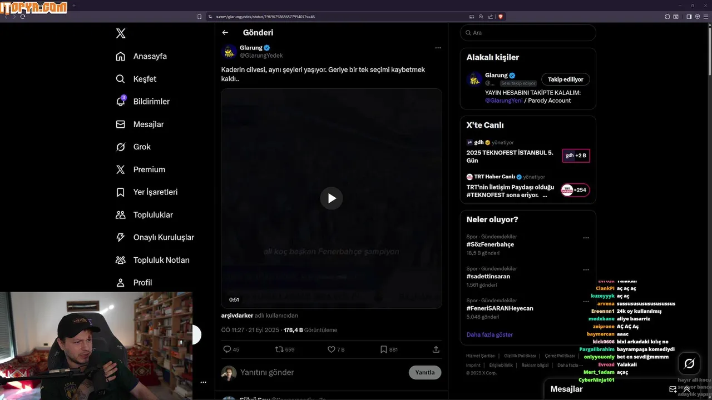Open the floating Grok button
Image resolution: width=712 pixels, height=400 pixels.
point(689,363)
